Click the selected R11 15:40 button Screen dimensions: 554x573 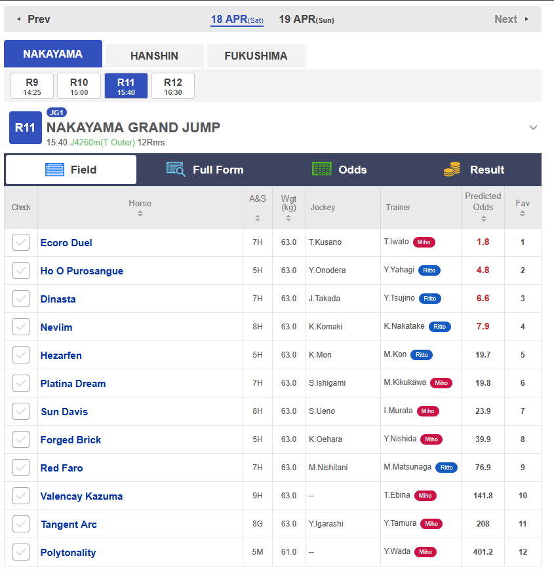tap(127, 86)
